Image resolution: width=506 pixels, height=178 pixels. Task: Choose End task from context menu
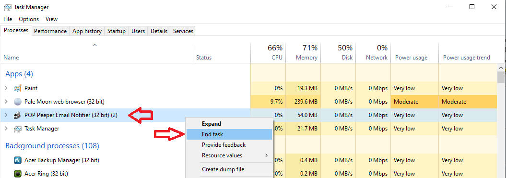pos(229,134)
